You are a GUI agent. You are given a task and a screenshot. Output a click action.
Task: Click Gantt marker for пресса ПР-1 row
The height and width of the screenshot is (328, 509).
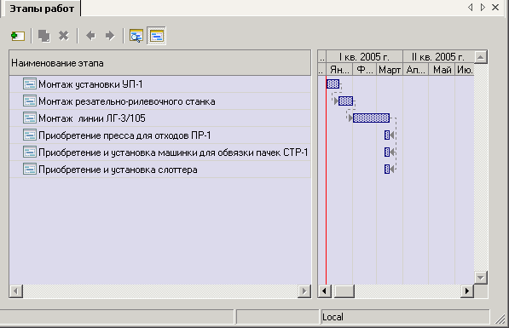pyautogui.click(x=387, y=135)
